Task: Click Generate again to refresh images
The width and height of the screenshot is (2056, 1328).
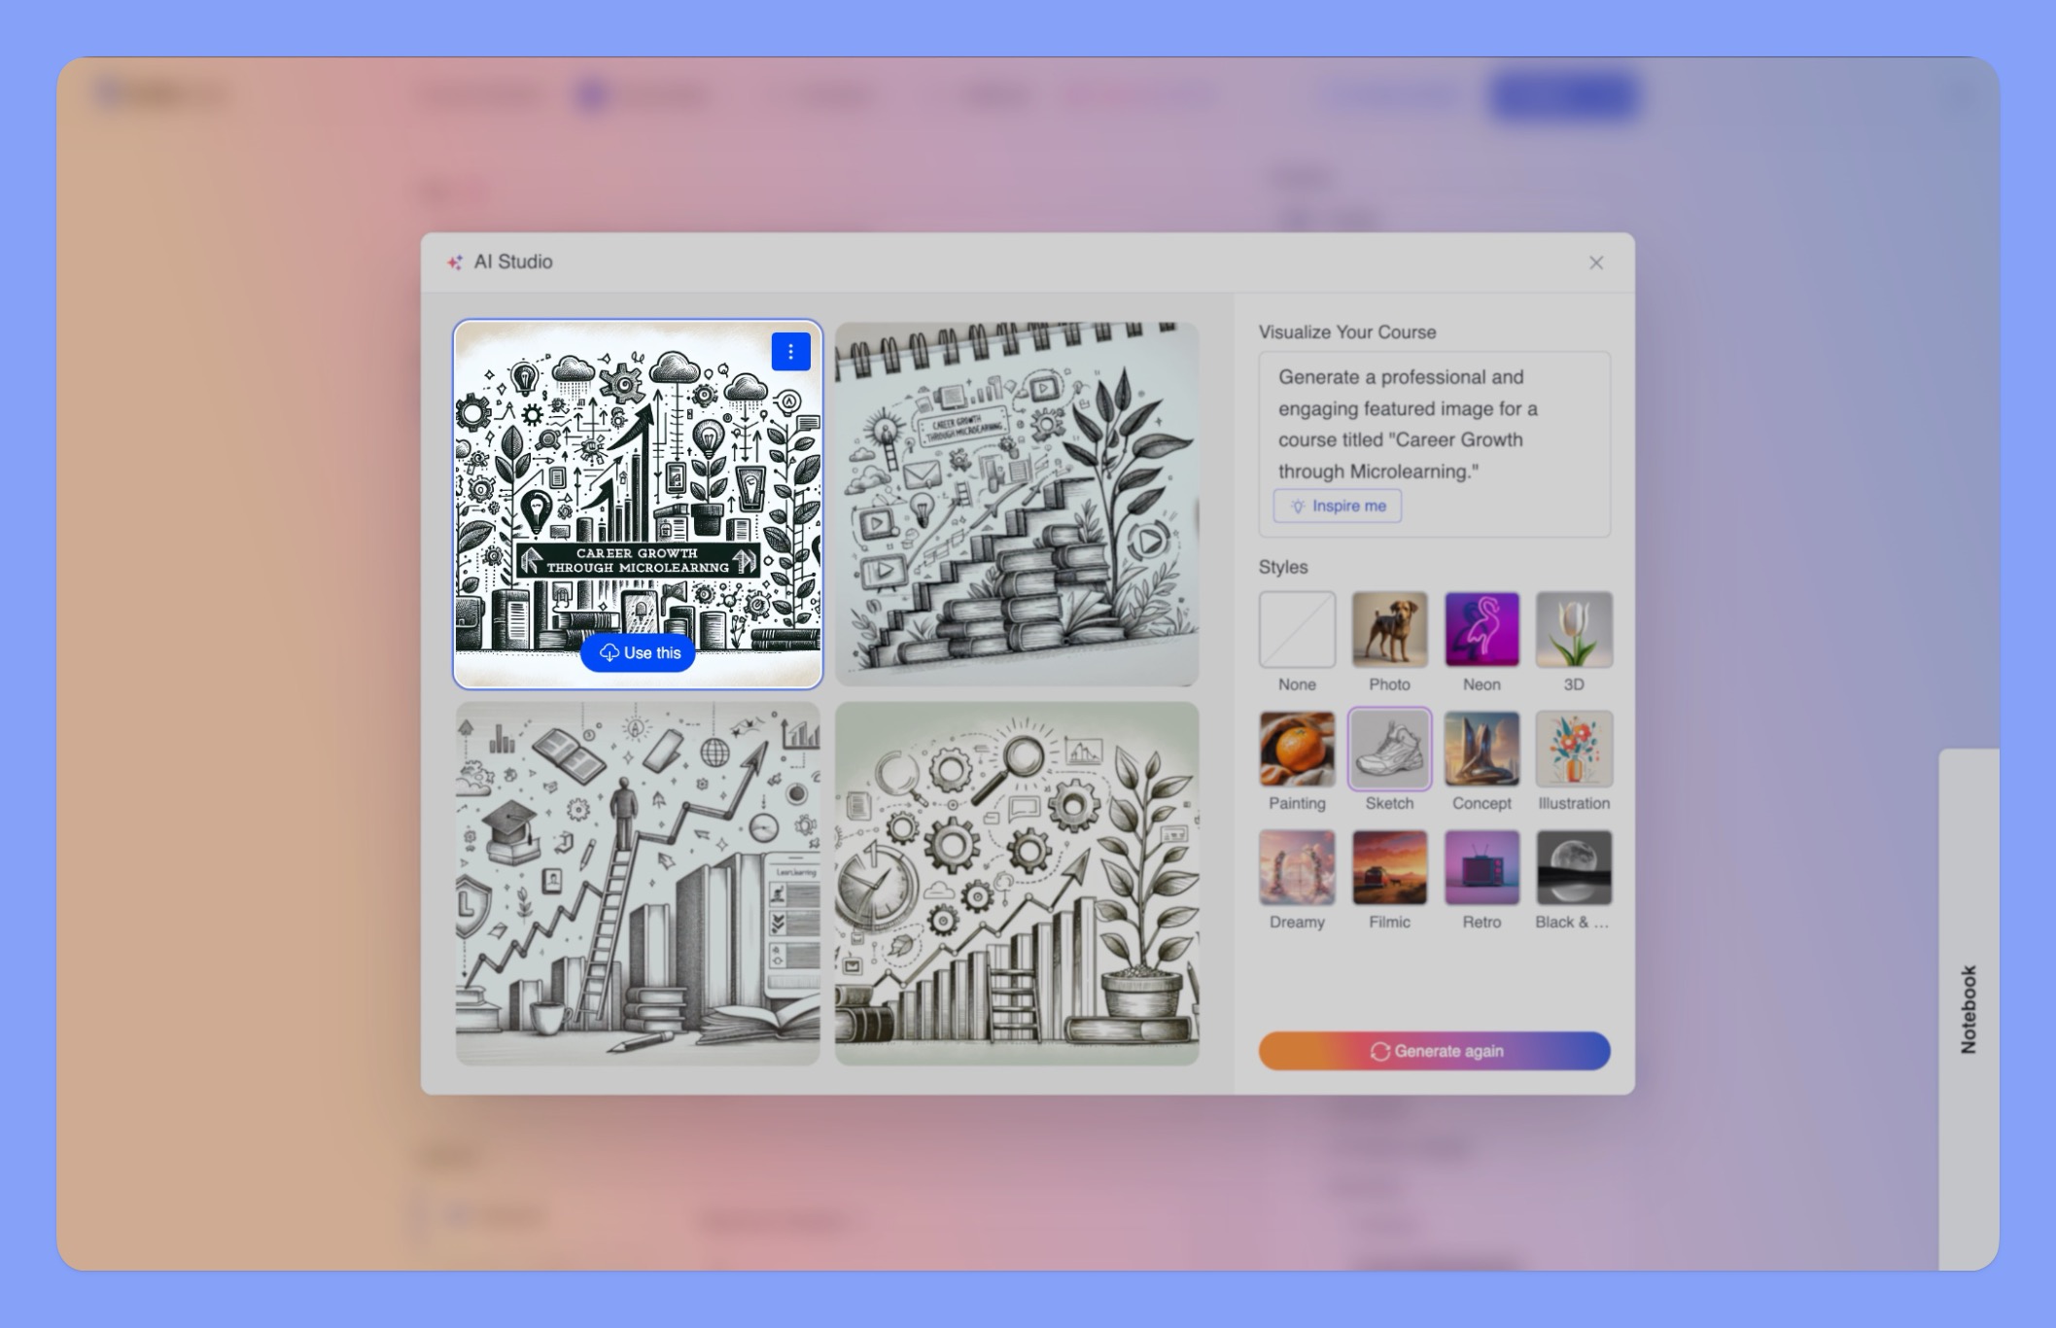Action: 1433,1049
